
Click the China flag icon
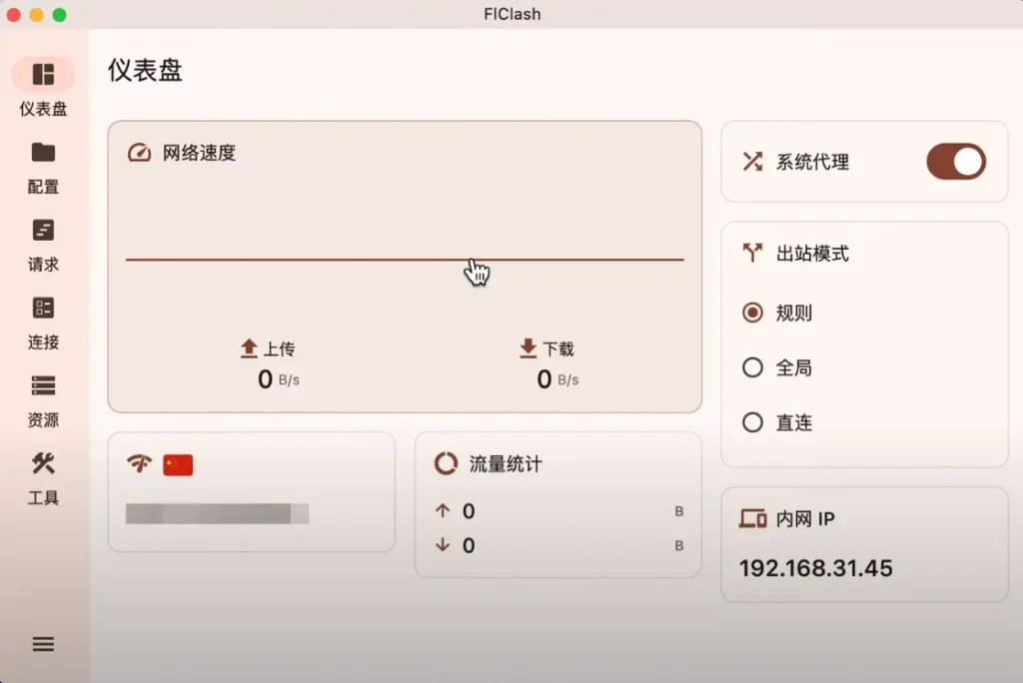click(178, 464)
